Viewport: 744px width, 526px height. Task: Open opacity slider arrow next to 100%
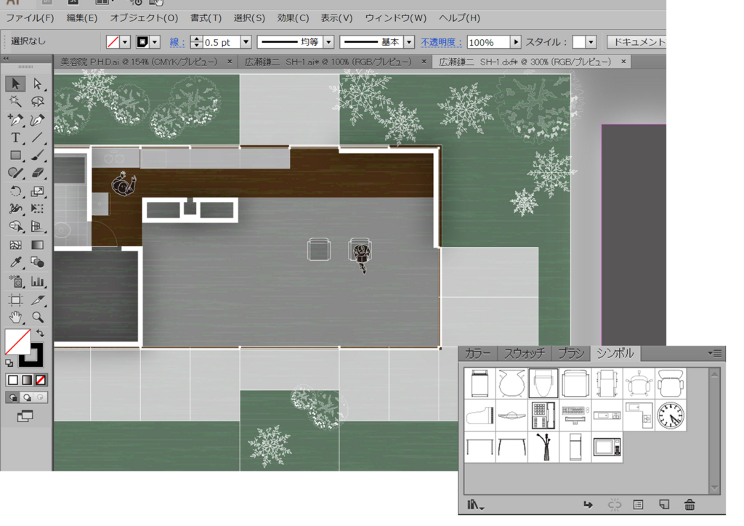[516, 42]
